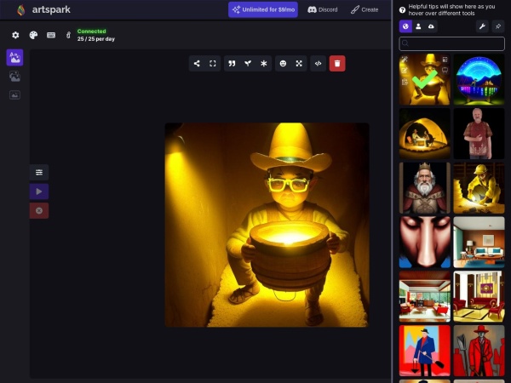This screenshot has width=511, height=383.
Task: Click the share icon above the image
Action: 197,63
